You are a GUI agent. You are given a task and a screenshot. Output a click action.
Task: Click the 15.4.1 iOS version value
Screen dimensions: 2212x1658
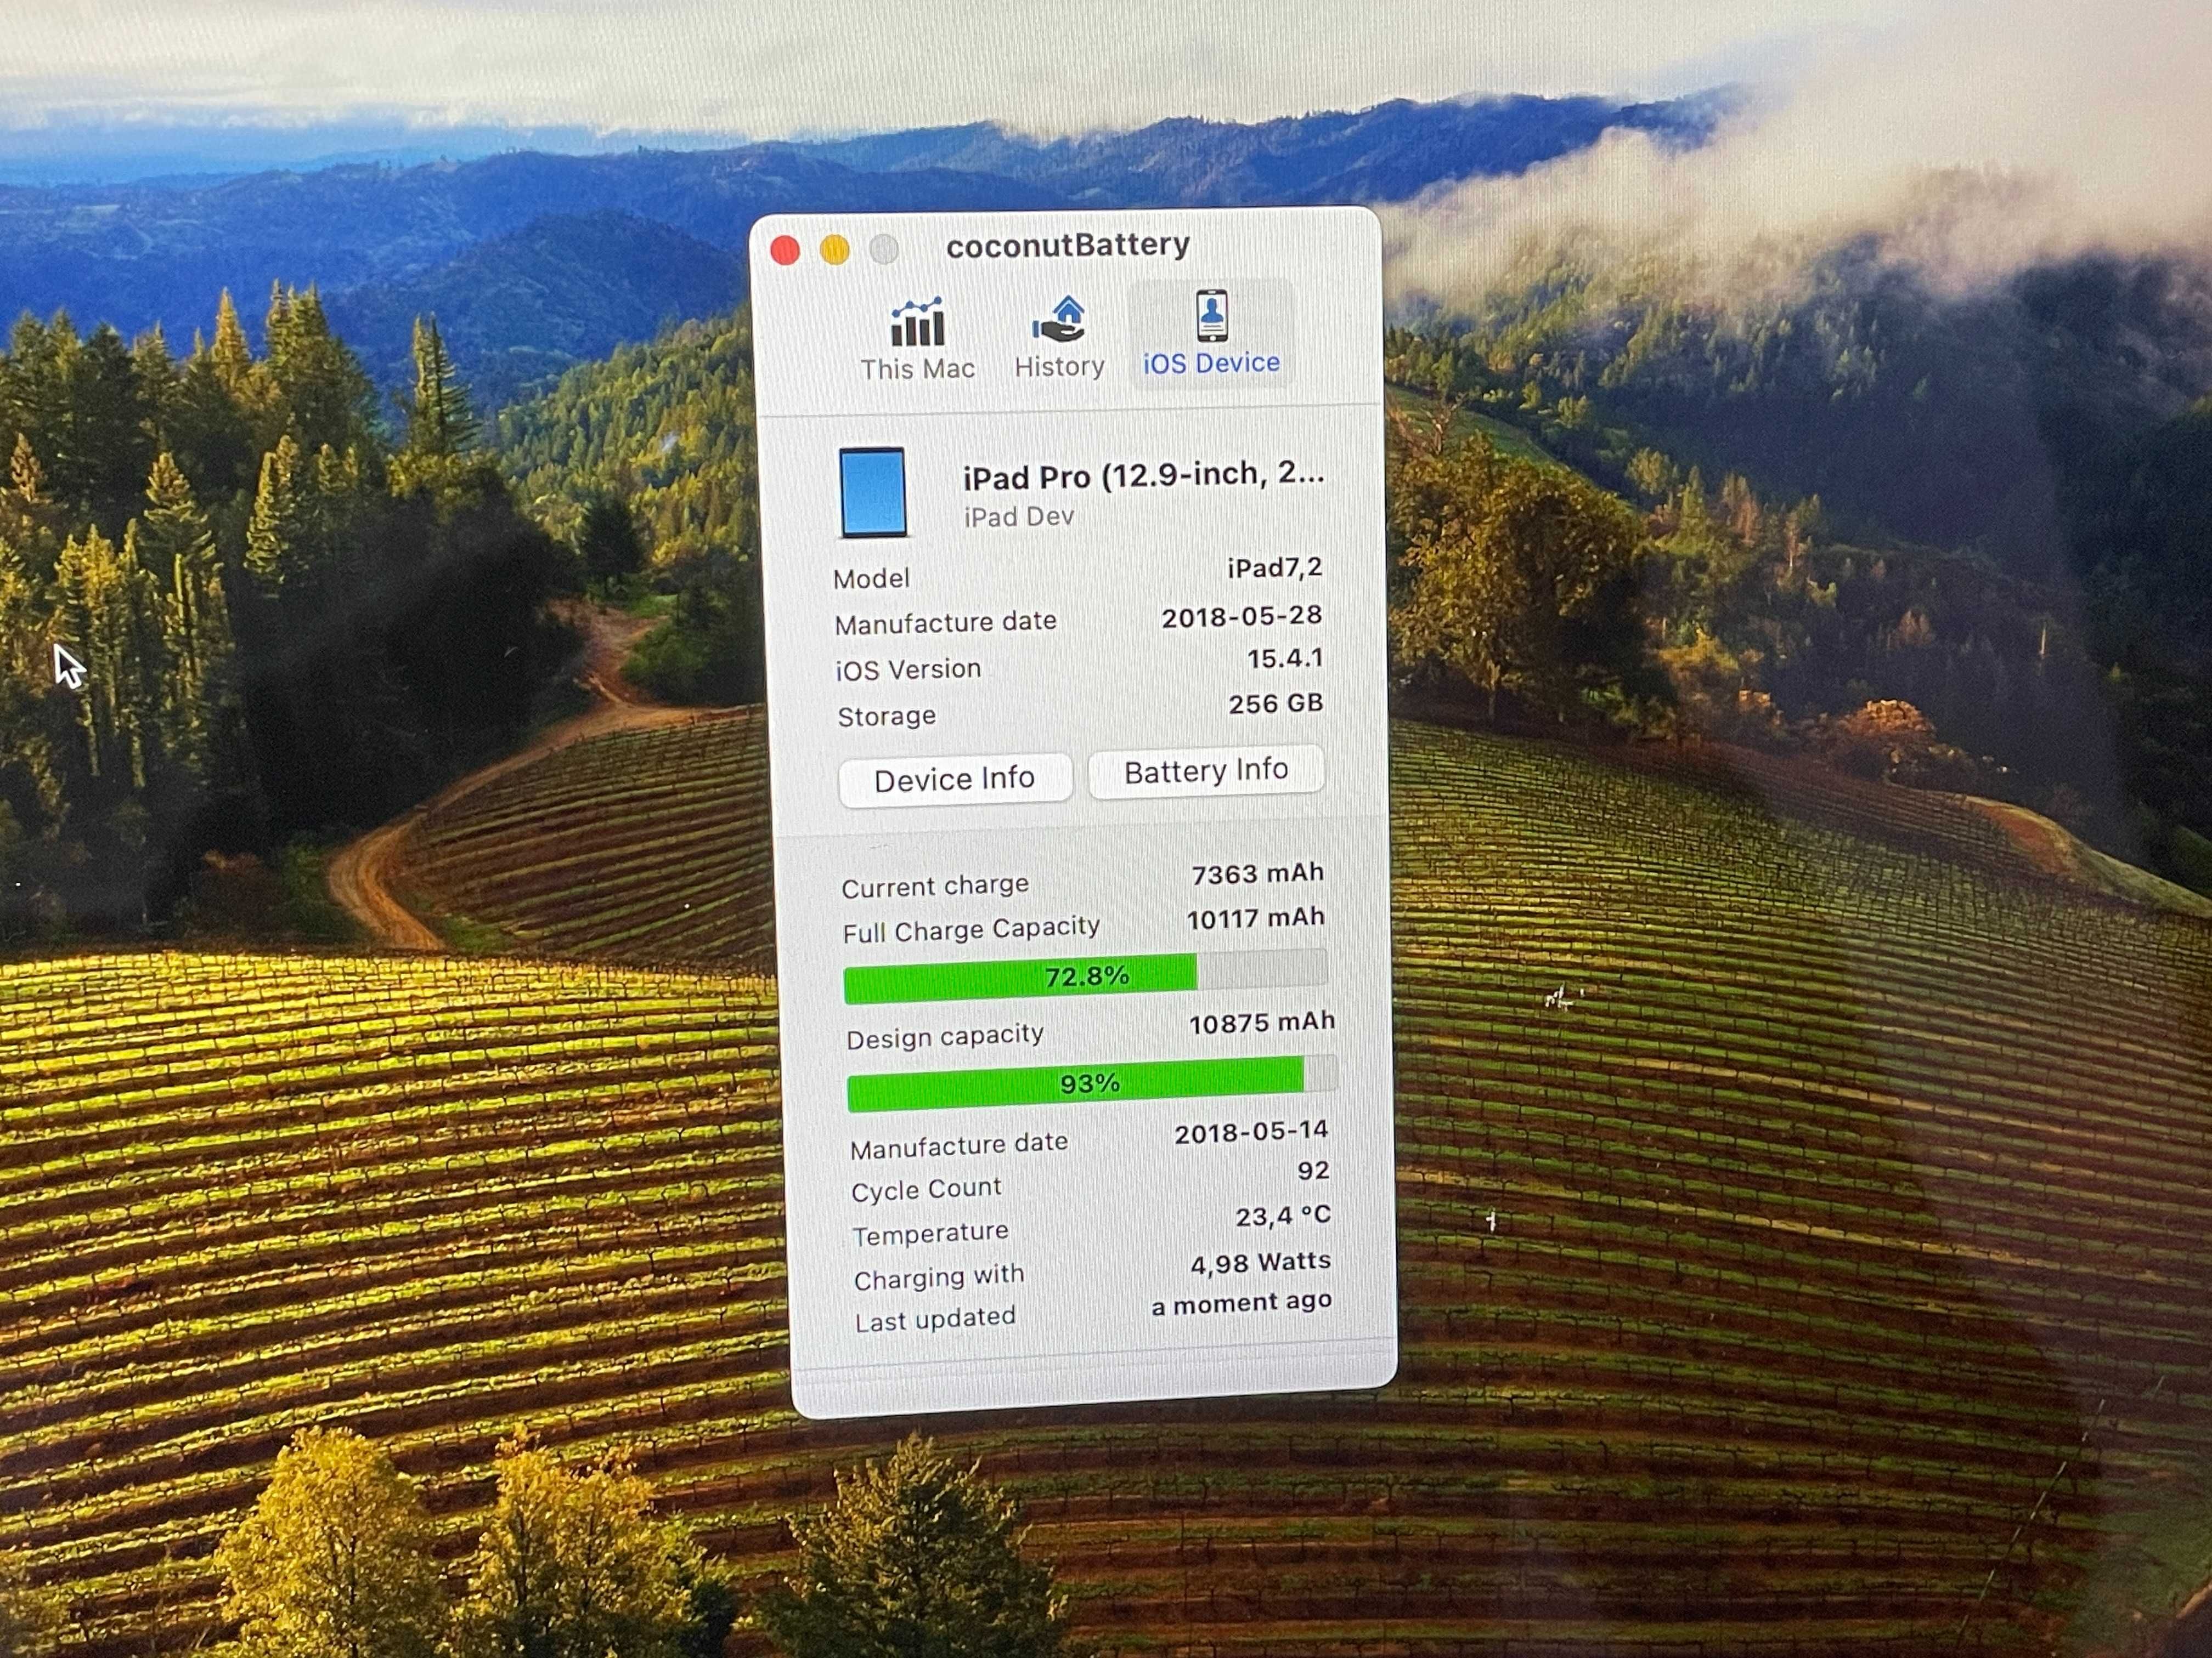click(1285, 658)
